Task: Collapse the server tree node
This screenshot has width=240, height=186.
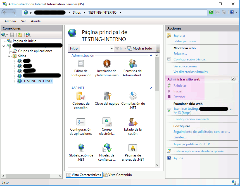Action: coord(4,46)
